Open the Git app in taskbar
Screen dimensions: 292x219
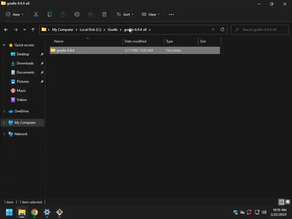[x=60, y=212]
